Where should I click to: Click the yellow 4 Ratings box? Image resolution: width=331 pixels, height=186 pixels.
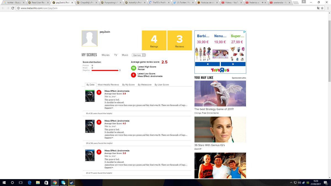coord(154,40)
